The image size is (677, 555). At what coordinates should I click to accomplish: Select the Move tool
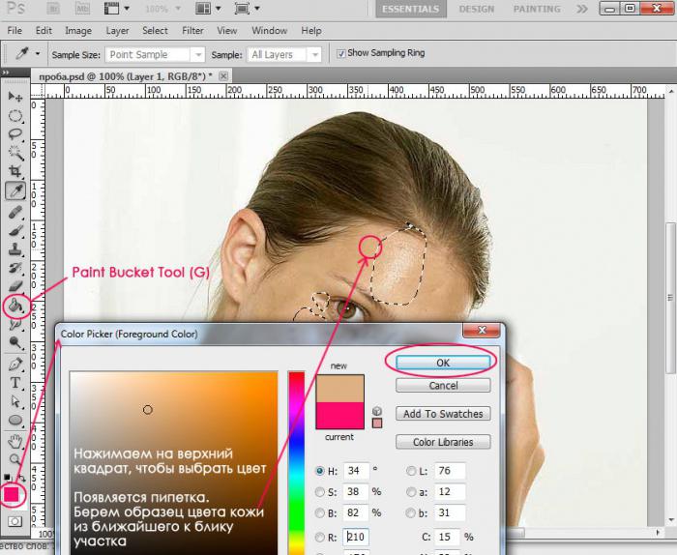pos(15,97)
